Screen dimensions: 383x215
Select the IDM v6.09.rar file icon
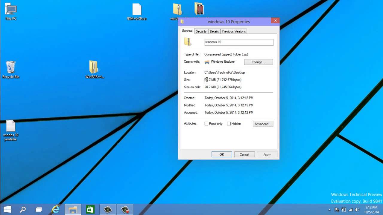(137, 11)
